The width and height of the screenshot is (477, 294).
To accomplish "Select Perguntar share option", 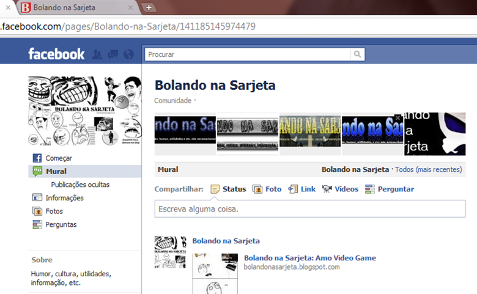I will coord(396,189).
